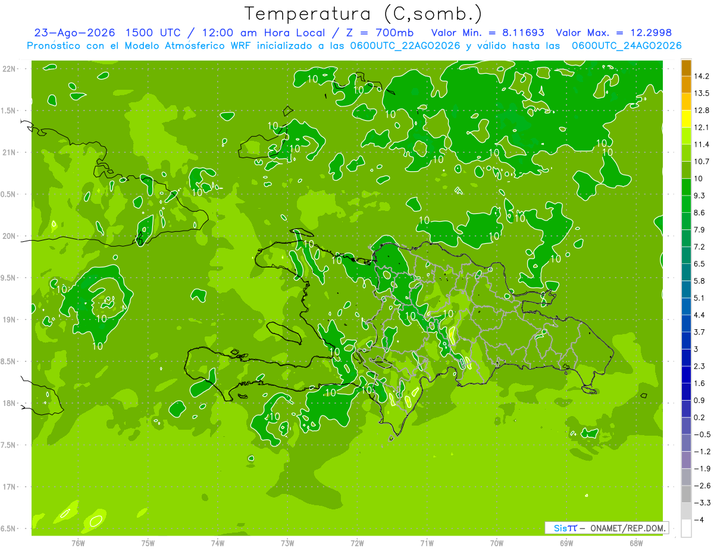
Task: Click the '69W' longitude label
Action: coord(566,543)
